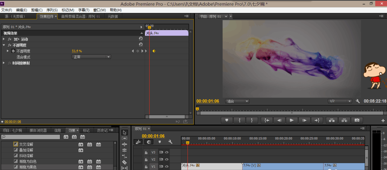
Task: Click Play in the Program monitor
Action: click(x=292, y=120)
